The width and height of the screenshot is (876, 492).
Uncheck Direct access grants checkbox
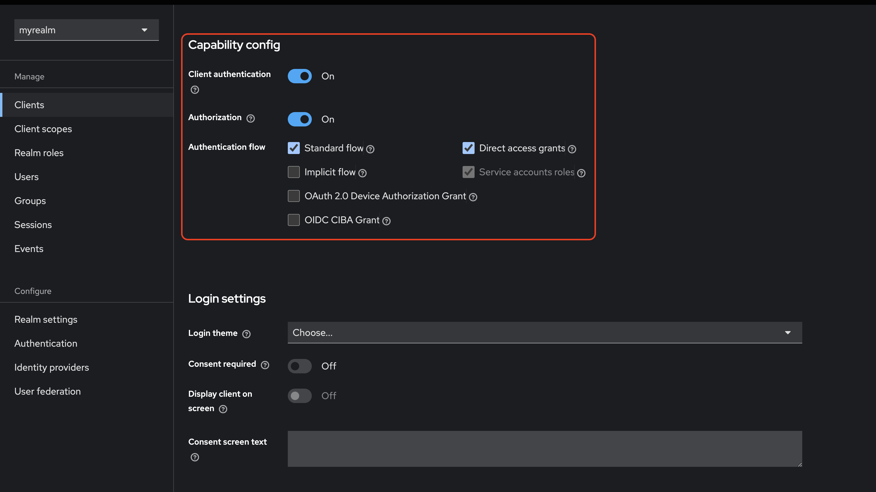[468, 148]
